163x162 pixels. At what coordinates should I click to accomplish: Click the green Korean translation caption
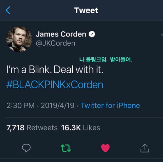pos(106,59)
